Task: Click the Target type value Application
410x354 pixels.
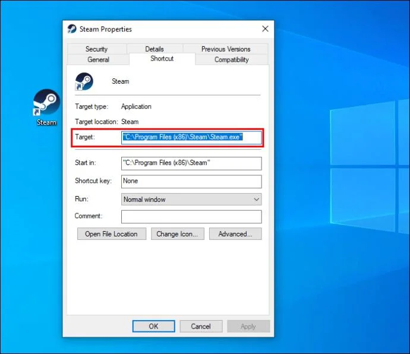Action: click(136, 106)
